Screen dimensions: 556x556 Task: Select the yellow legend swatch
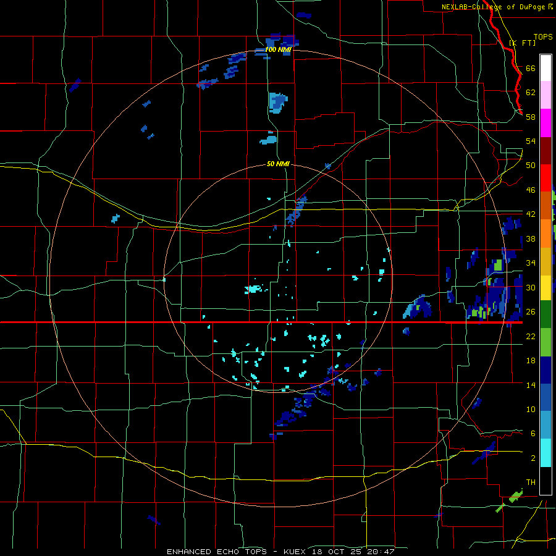click(x=545, y=287)
